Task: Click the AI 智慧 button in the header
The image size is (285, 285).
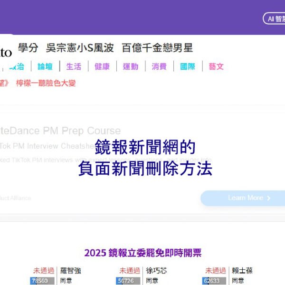Action: [274, 19]
